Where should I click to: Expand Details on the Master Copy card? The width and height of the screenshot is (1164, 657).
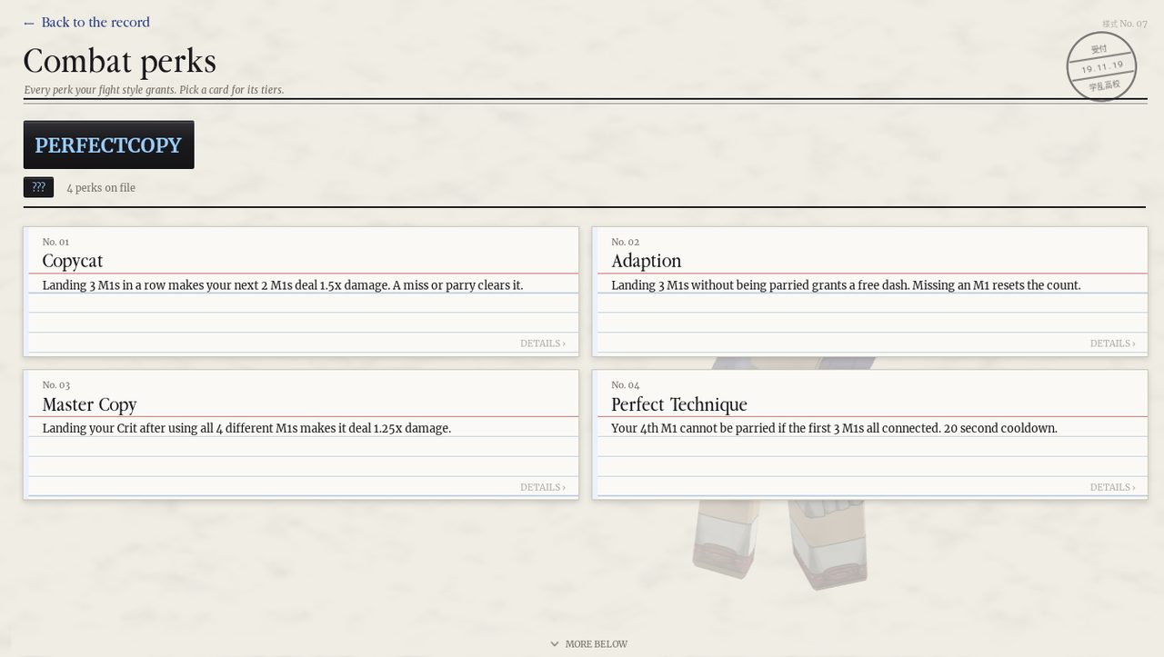(543, 487)
